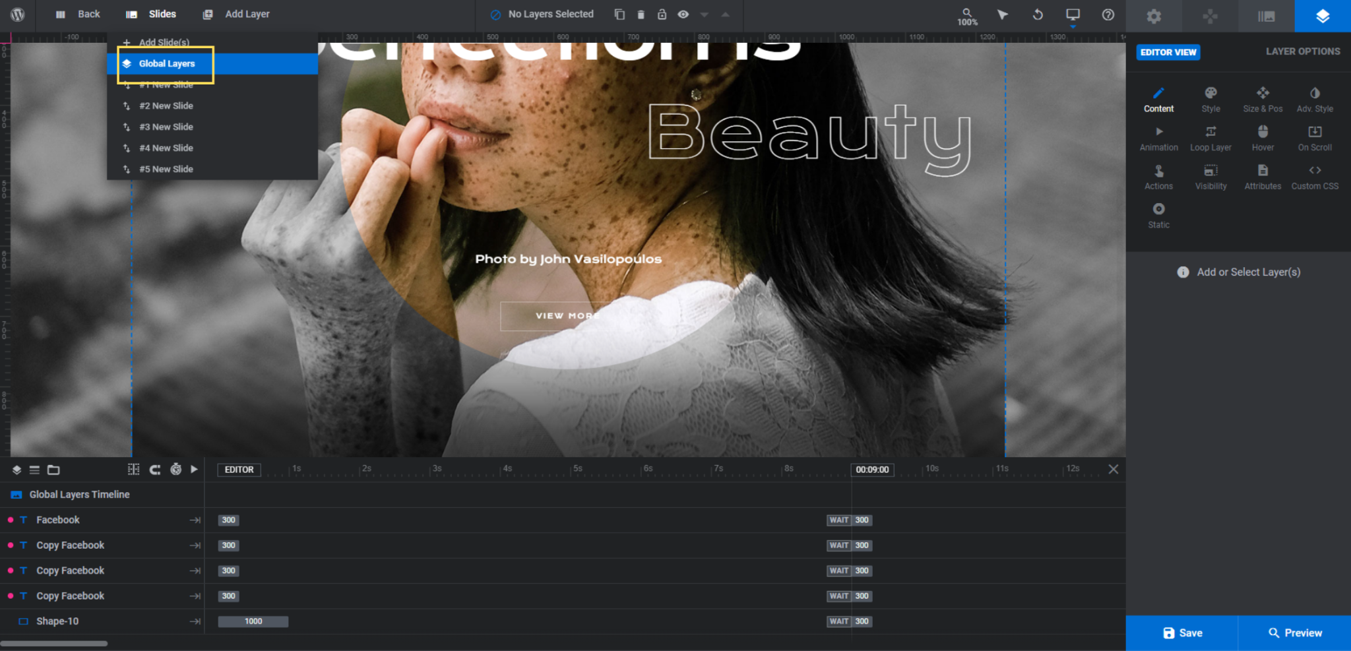The width and height of the screenshot is (1351, 651).
Task: Open the Slides dropdown menu
Action: click(151, 14)
